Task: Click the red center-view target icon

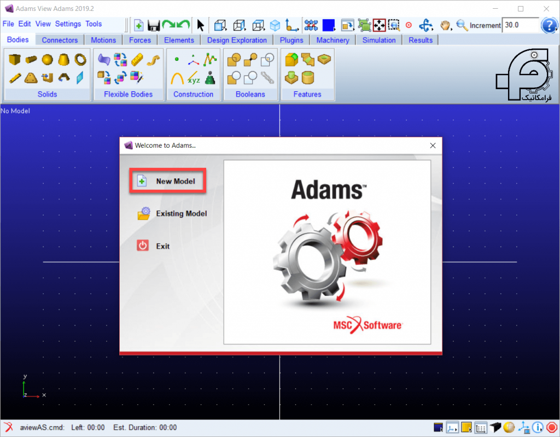Action: [409, 25]
